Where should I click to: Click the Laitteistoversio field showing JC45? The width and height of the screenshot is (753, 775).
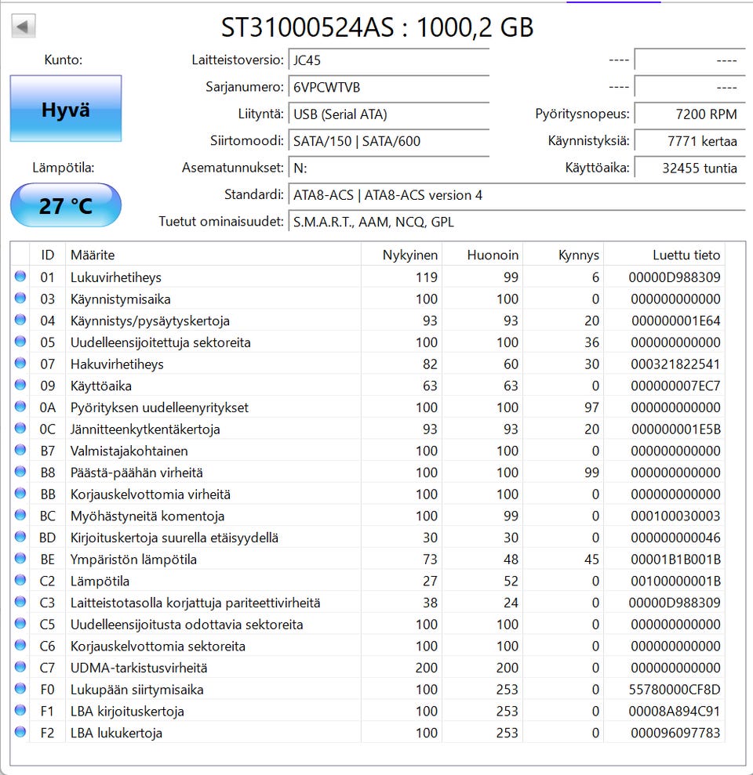[388, 60]
